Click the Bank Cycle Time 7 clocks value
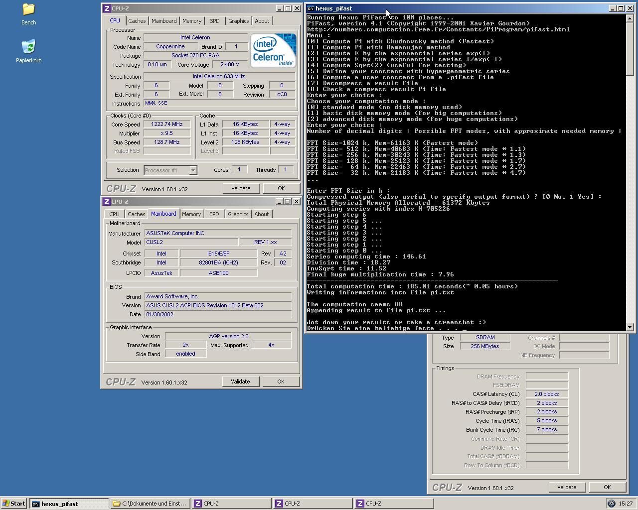Viewport: 638px width, 510px height. click(547, 430)
